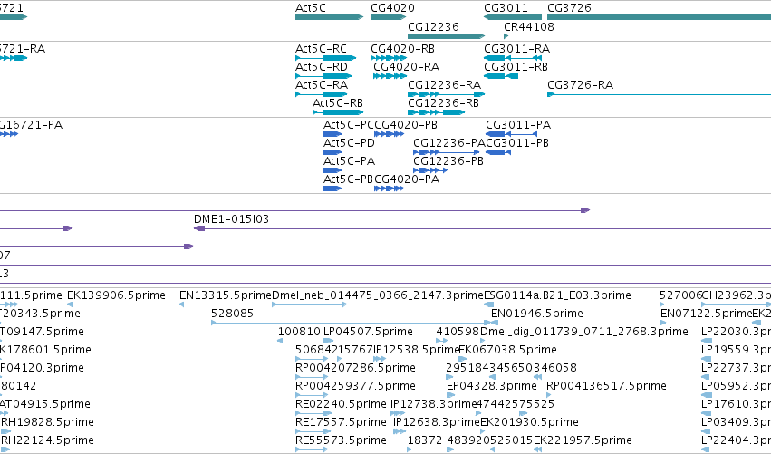
Task: Click Dmel_neb_014475_0366_2147.3prime feature
Action: click(x=378, y=295)
